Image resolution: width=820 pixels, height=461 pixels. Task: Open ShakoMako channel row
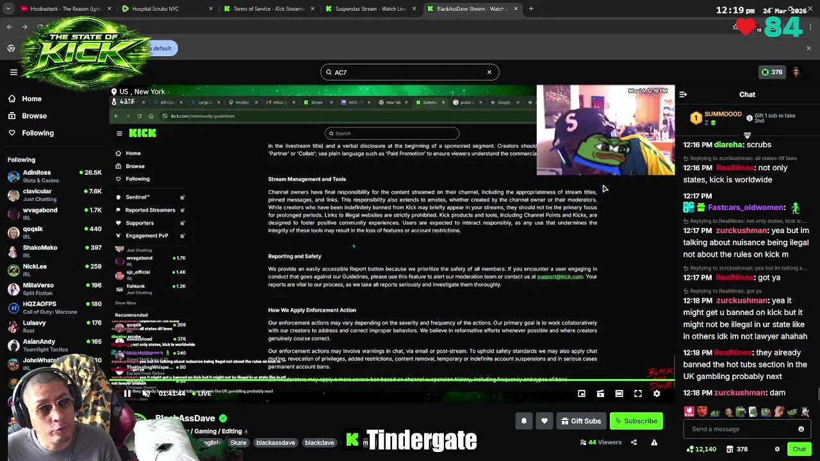click(54, 251)
